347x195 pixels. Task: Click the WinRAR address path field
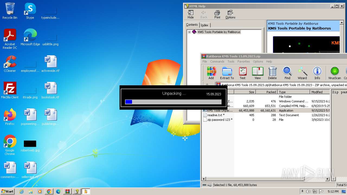tap(281, 85)
